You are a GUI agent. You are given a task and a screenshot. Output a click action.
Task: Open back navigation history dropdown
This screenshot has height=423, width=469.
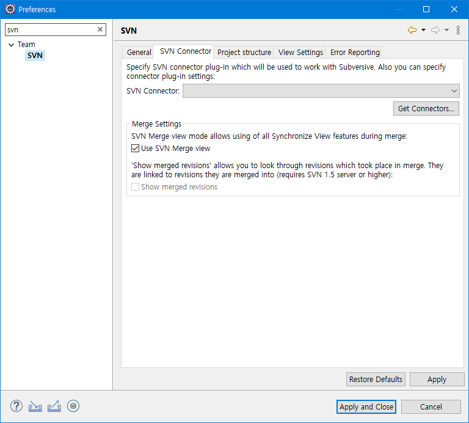click(x=424, y=30)
